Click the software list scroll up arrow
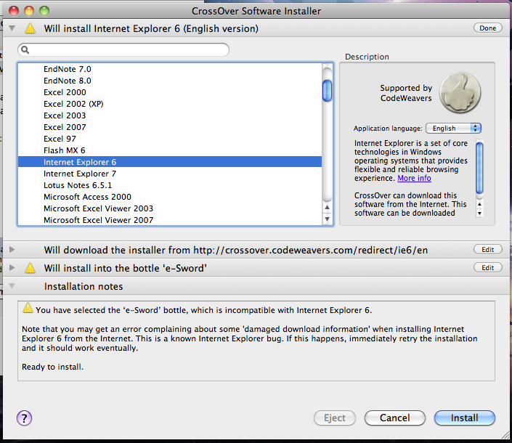 328,207
